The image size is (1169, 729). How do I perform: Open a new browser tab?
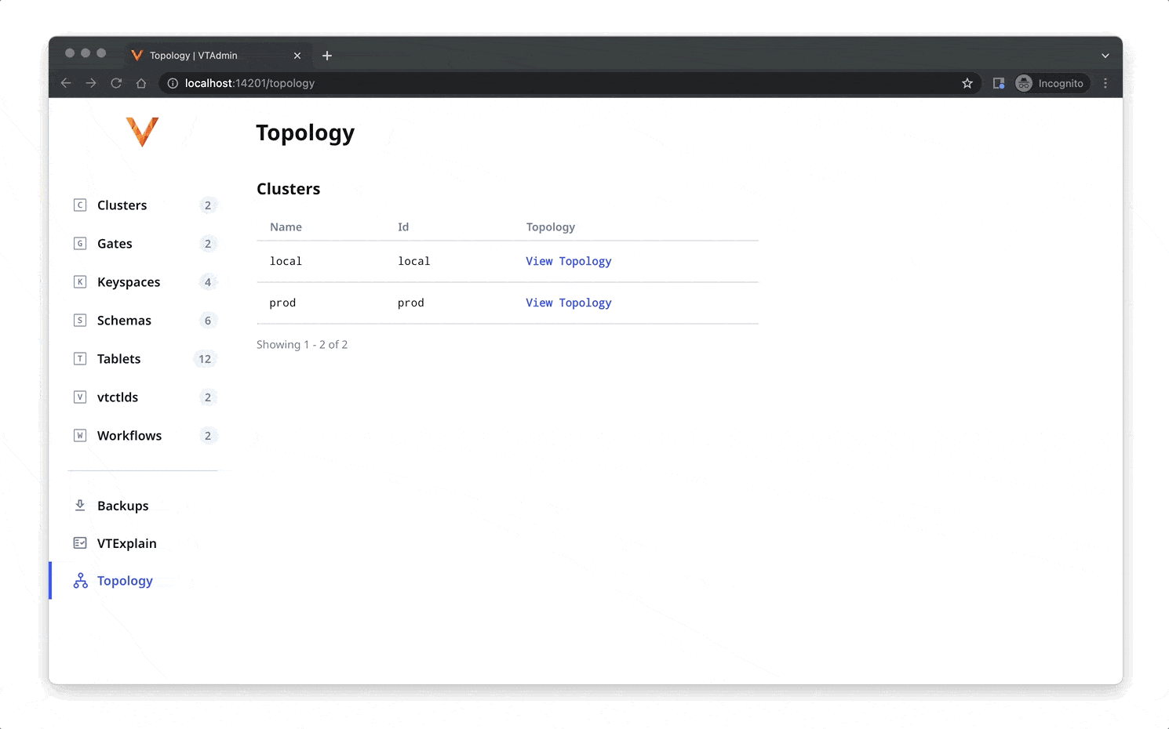pyautogui.click(x=327, y=55)
